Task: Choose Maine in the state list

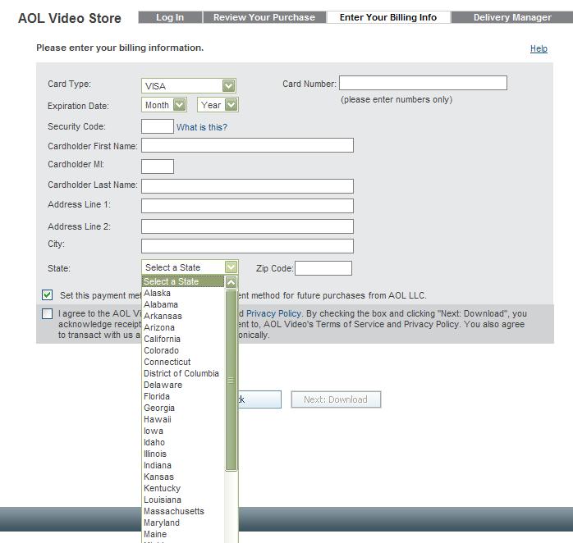Action: (x=183, y=534)
